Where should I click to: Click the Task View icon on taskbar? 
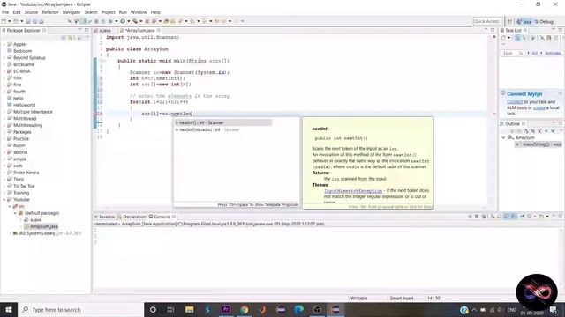pyautogui.click(x=170, y=310)
